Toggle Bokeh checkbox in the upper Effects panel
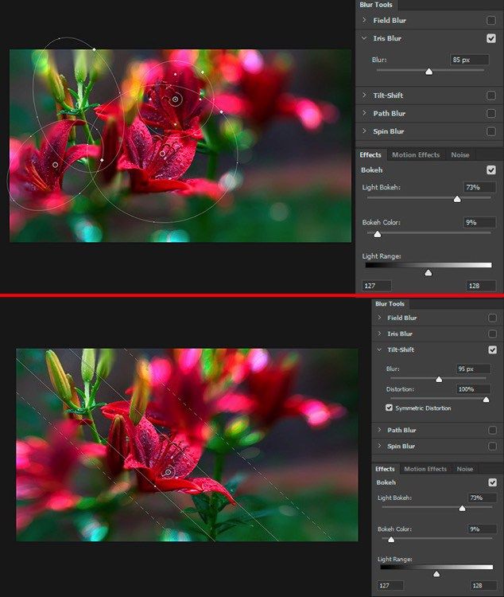The height and width of the screenshot is (597, 504). click(x=491, y=170)
